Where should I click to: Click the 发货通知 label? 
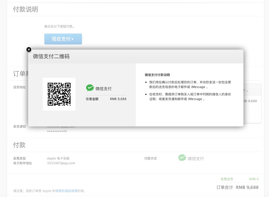[x=20, y=127]
